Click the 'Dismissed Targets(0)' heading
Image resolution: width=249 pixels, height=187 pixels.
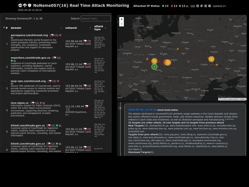[141, 152]
